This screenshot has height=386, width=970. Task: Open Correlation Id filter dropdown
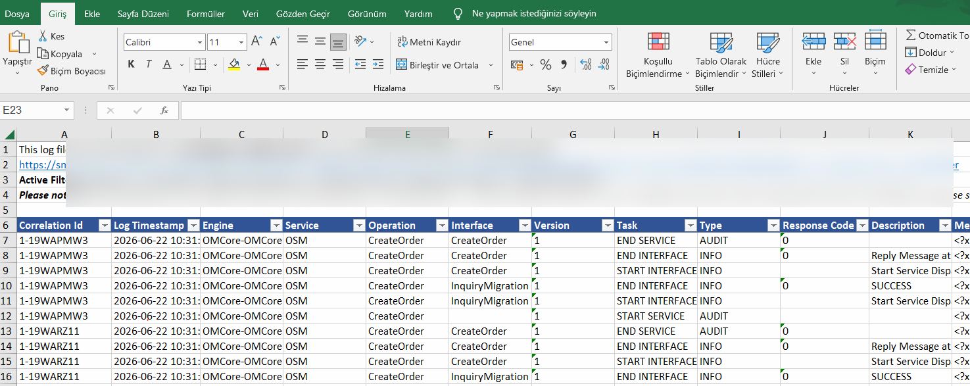104,226
